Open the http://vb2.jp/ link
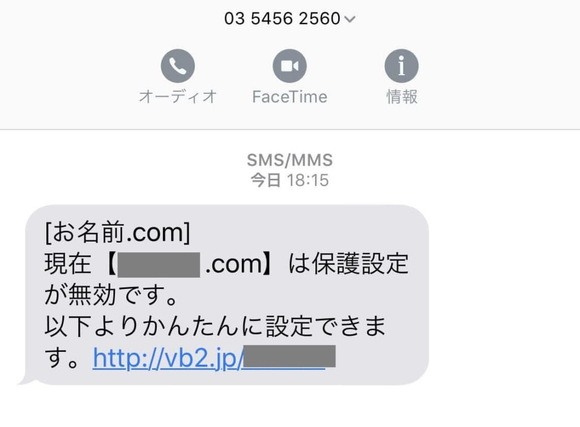Viewport: 580px width, 427px height. tap(168, 358)
